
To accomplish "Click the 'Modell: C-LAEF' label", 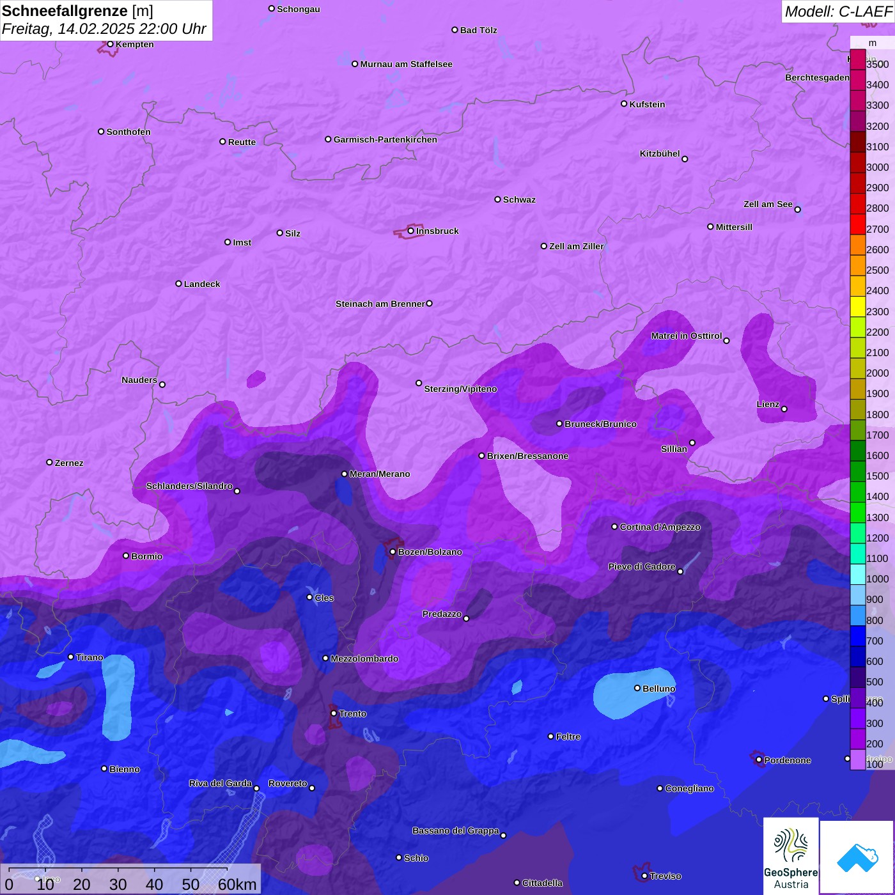I will click(838, 12).
